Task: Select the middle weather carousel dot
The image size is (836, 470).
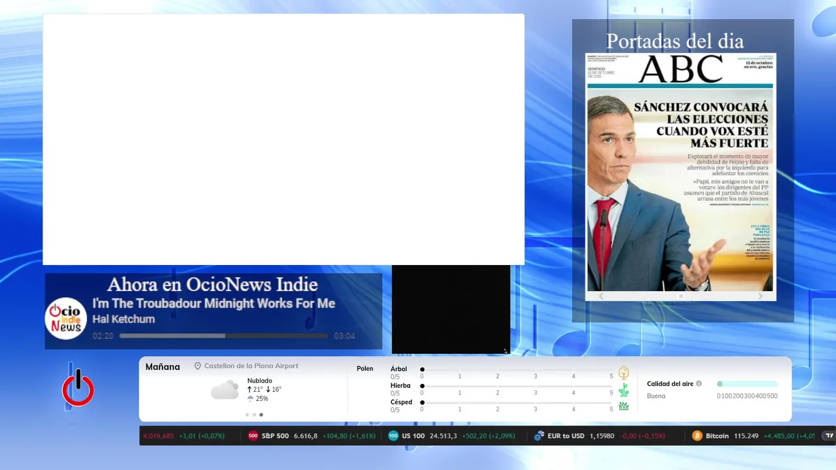Action: [254, 415]
